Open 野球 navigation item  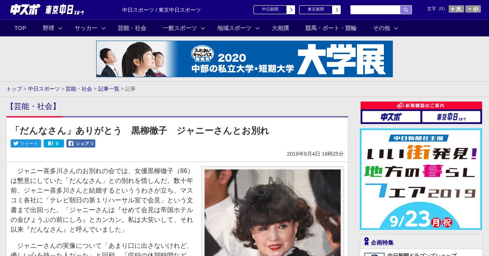click(48, 28)
